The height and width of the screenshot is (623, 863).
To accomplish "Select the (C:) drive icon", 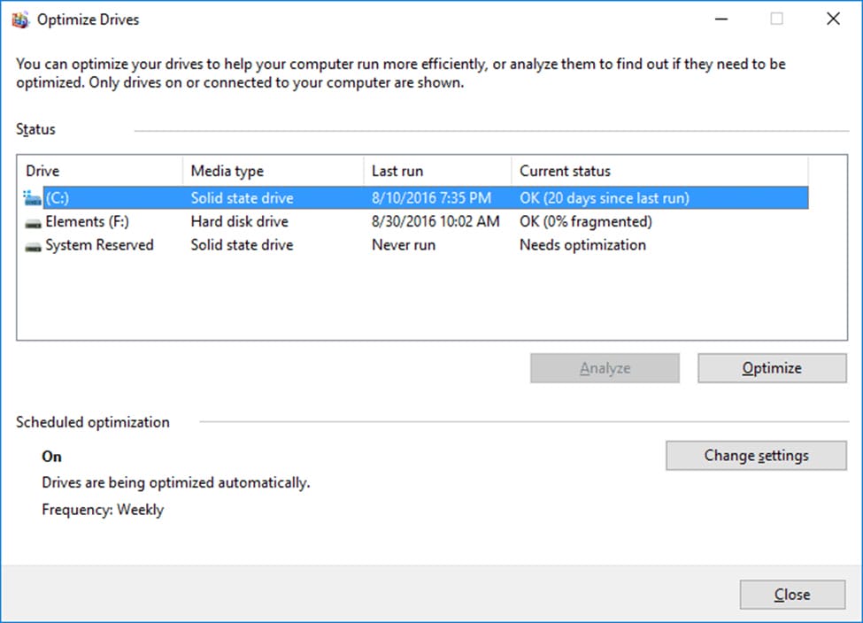I will [33, 198].
